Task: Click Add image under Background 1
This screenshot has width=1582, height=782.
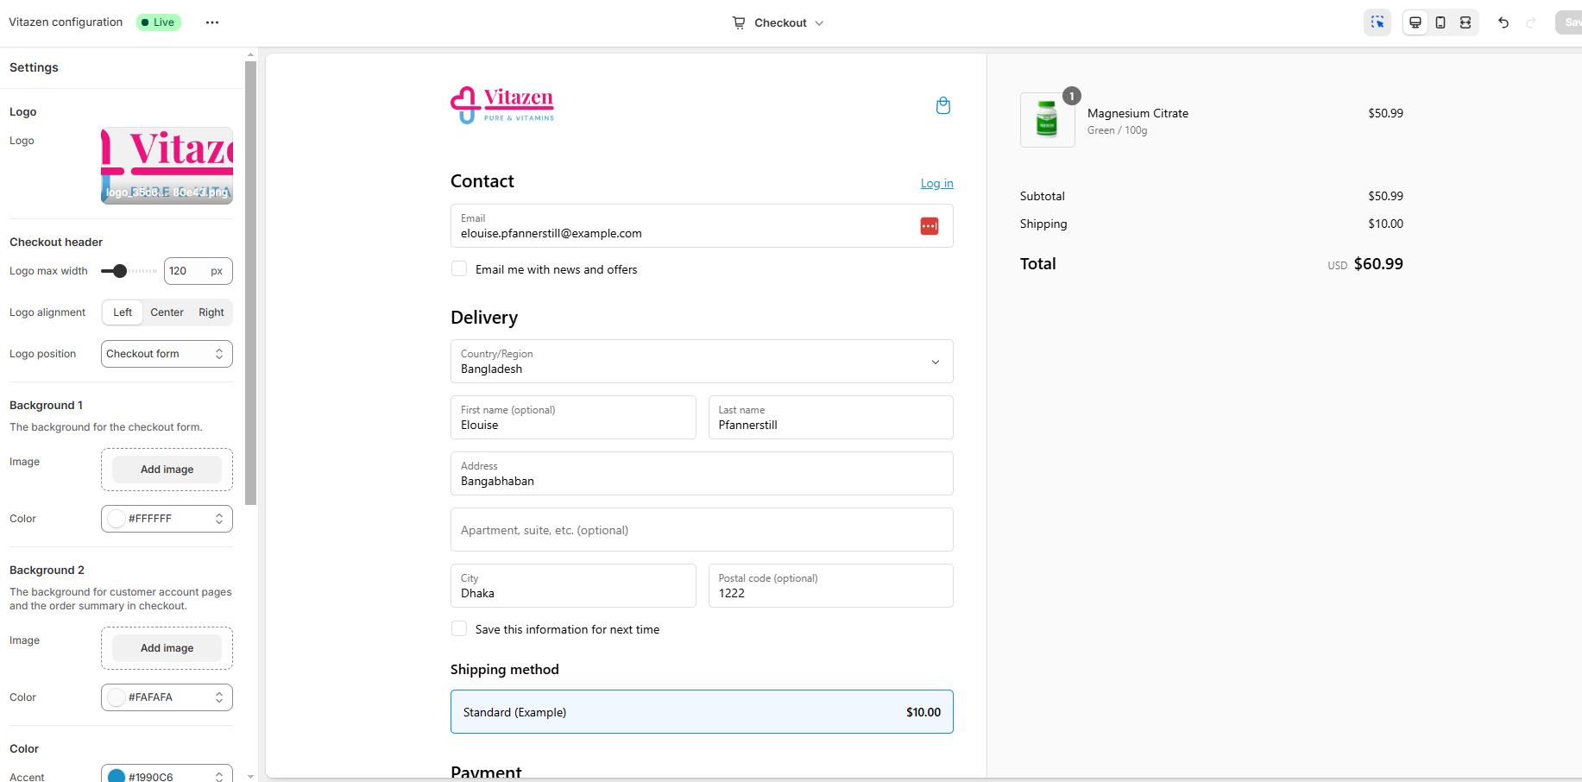Action: click(x=167, y=470)
